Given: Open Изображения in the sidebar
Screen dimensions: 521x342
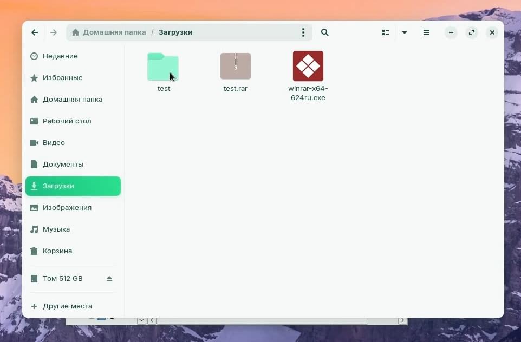Looking at the screenshot, I should tap(73, 207).
